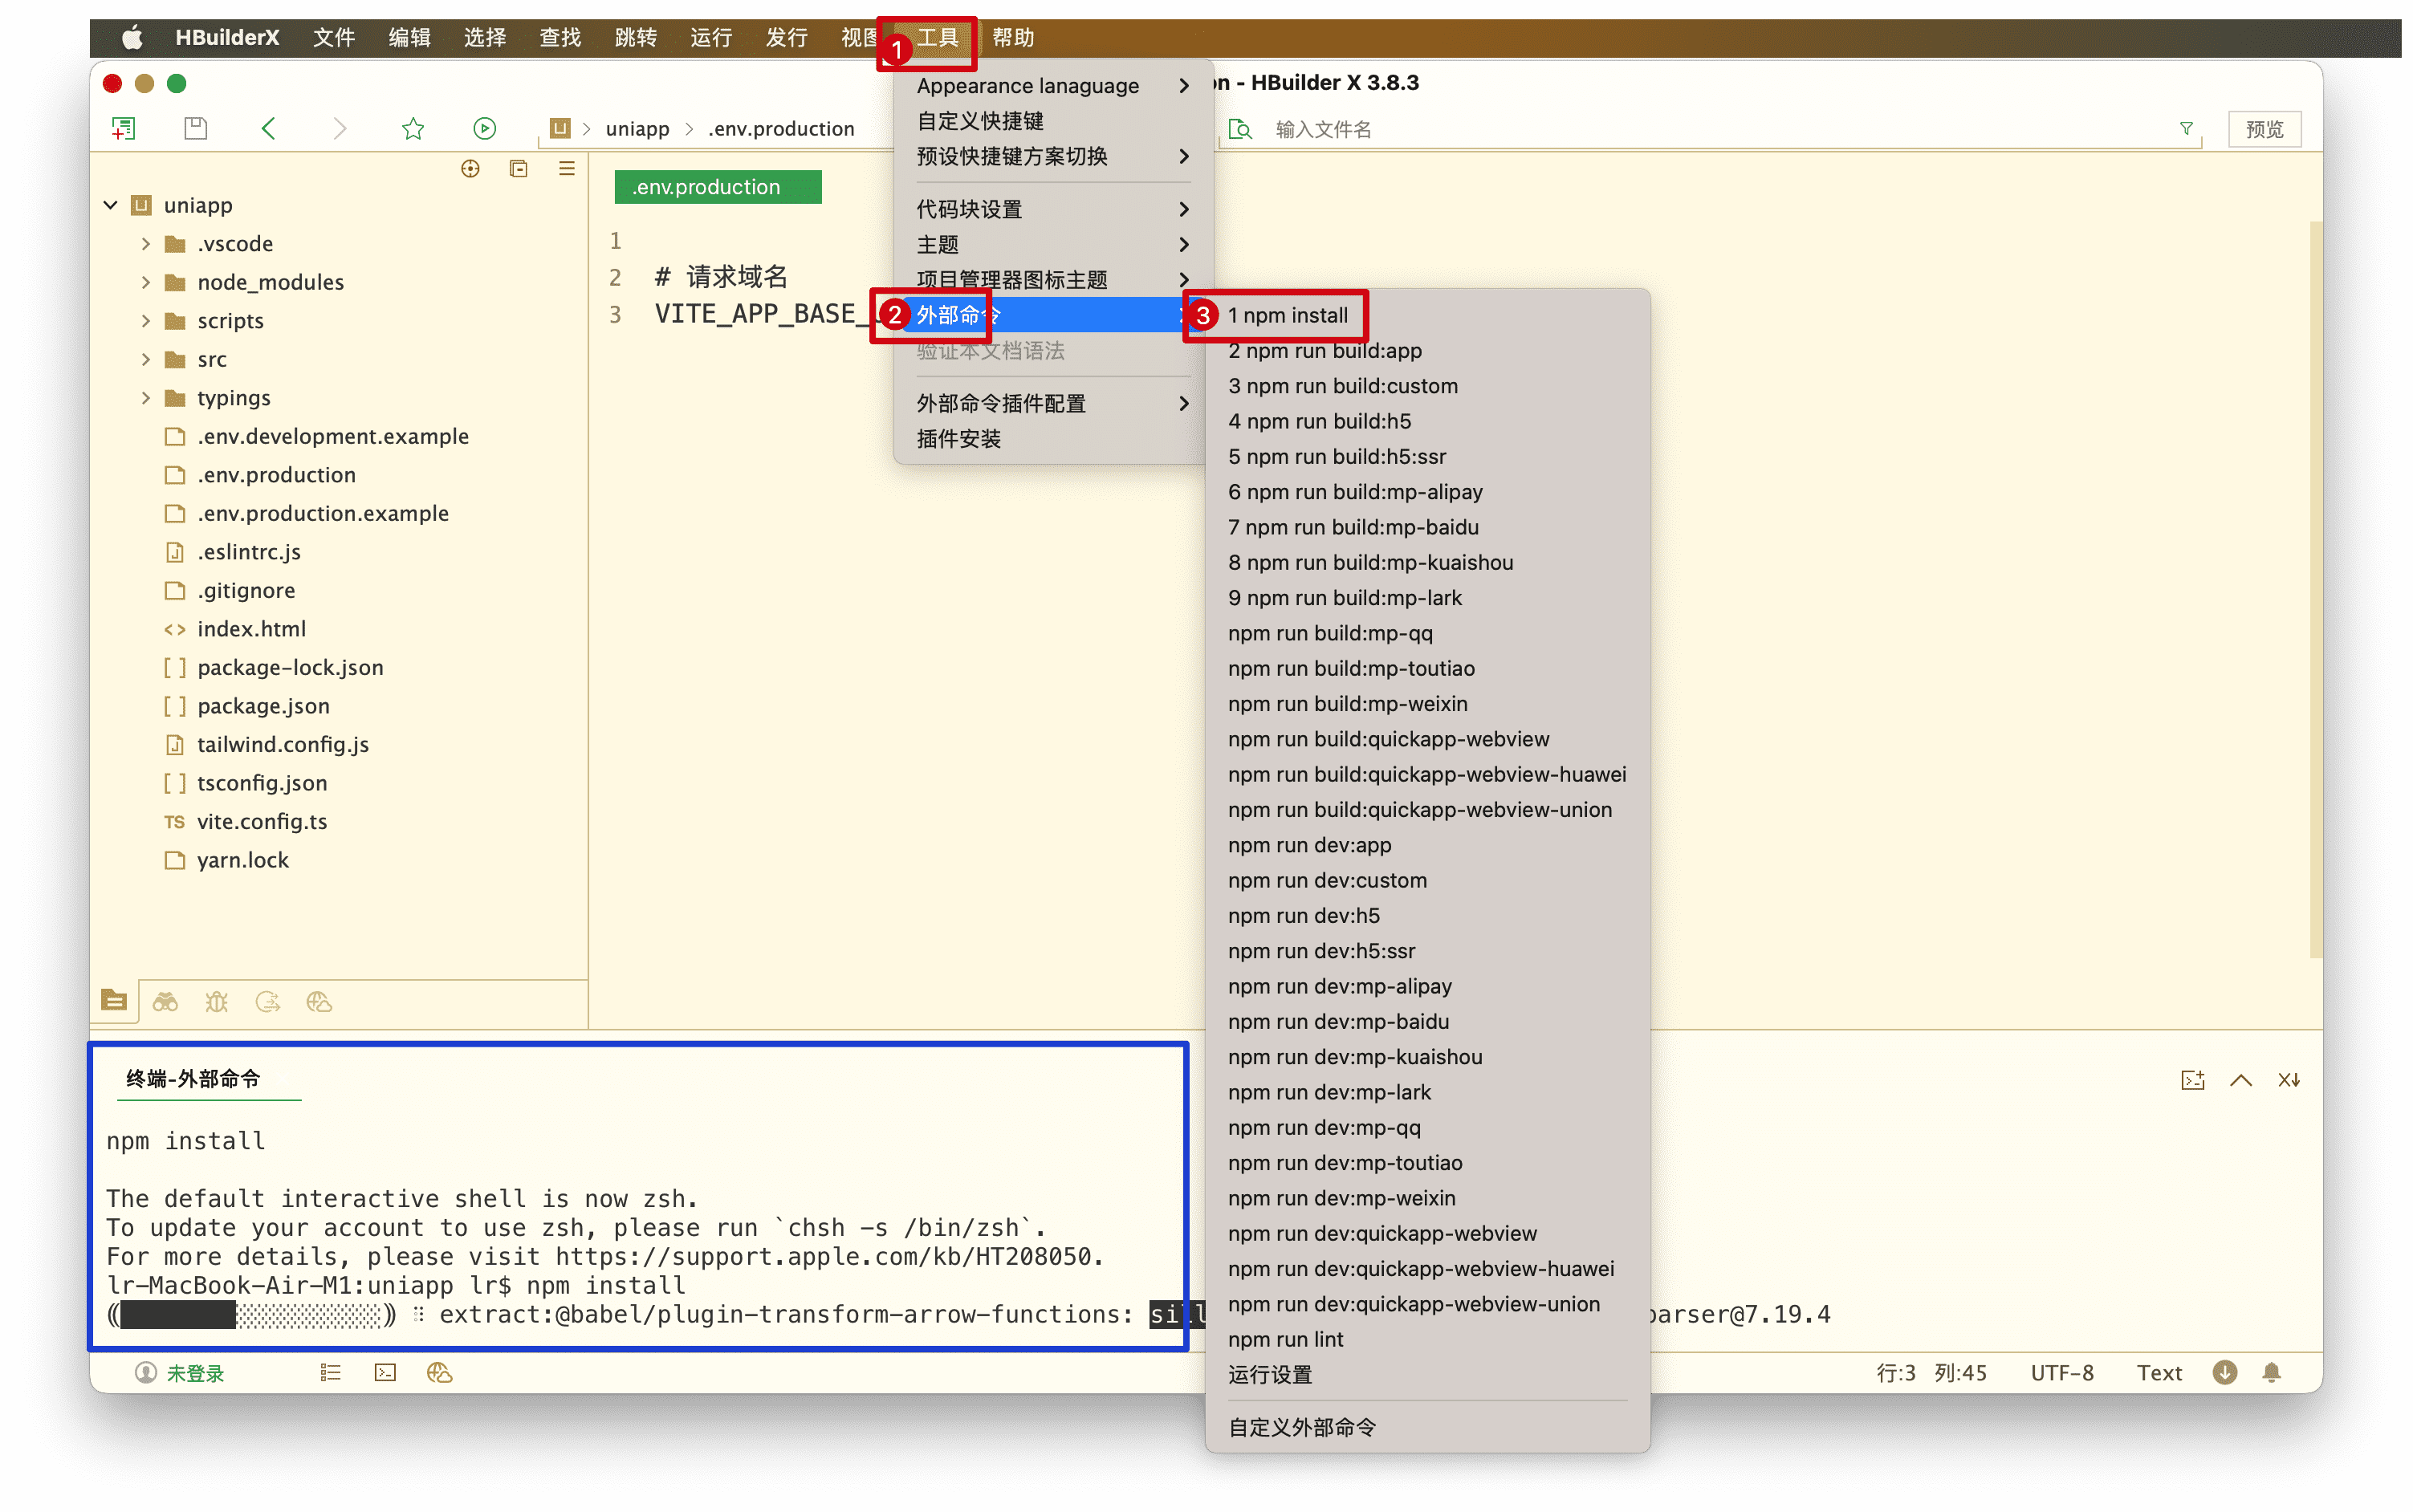Open the debug bug icon panel

tap(216, 1001)
